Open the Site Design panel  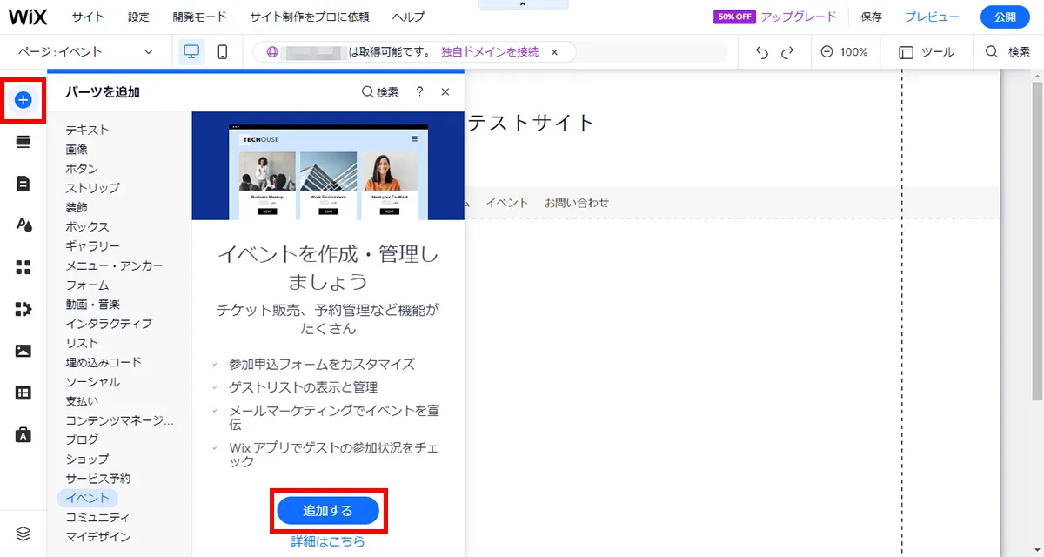point(23,225)
